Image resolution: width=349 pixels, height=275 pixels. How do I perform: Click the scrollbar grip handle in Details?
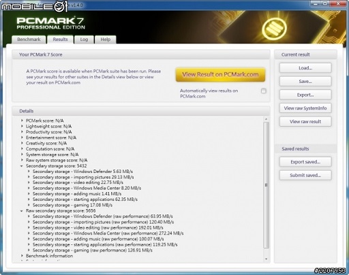[266, 185]
